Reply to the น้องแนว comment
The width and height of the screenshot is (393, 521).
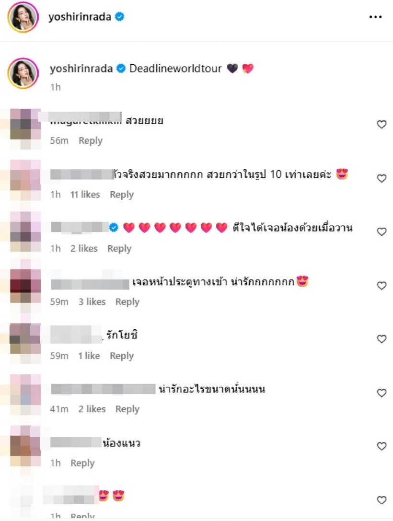click(x=82, y=463)
